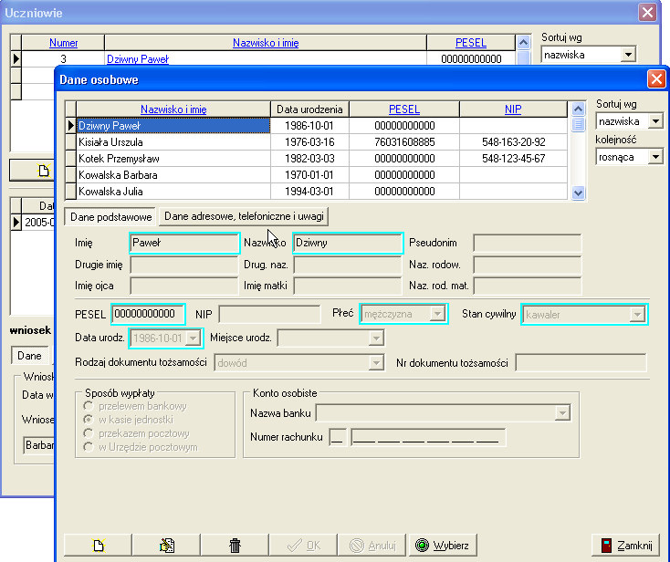Screen dimensions: 670x562
Task: Click new document icon in Uczniowie window
Action: [43, 171]
